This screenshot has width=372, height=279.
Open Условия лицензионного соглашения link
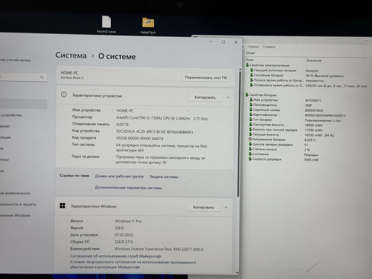(x=133, y=264)
